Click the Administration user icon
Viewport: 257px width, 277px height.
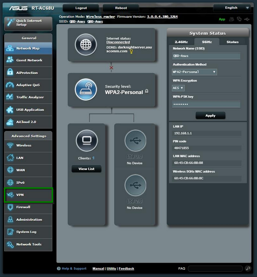click(10, 219)
